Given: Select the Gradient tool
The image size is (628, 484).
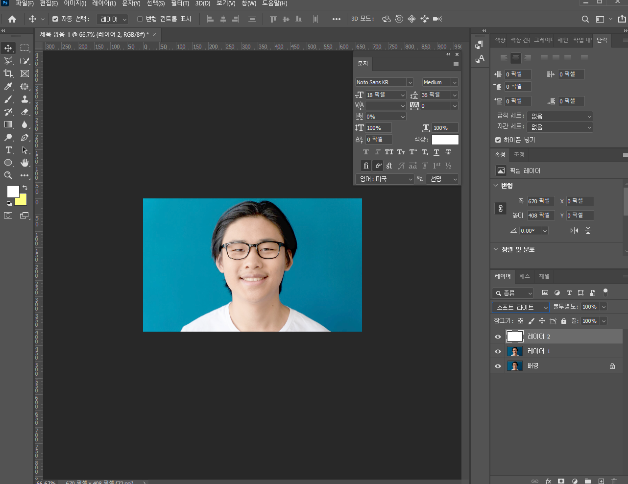Looking at the screenshot, I should (x=8, y=124).
